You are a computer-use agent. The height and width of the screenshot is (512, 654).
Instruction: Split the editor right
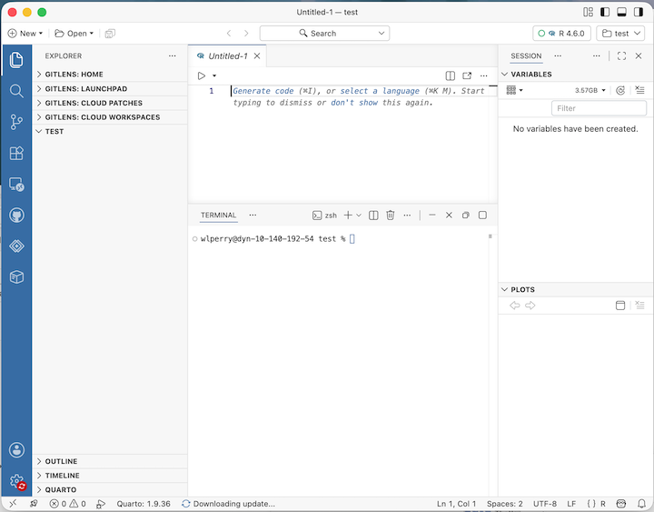coord(450,75)
